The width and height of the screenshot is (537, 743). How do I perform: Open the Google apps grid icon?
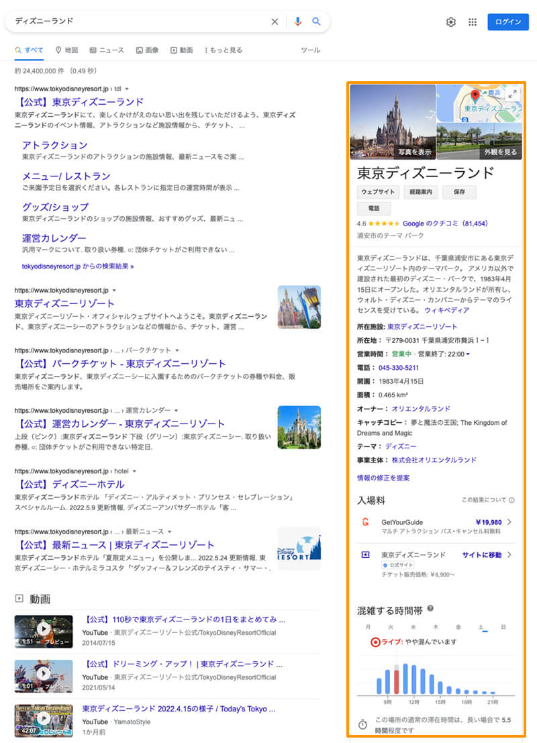click(473, 22)
